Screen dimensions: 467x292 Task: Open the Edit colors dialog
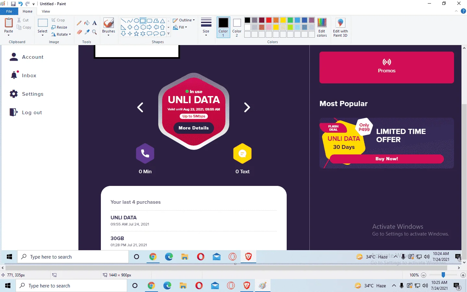322,28
